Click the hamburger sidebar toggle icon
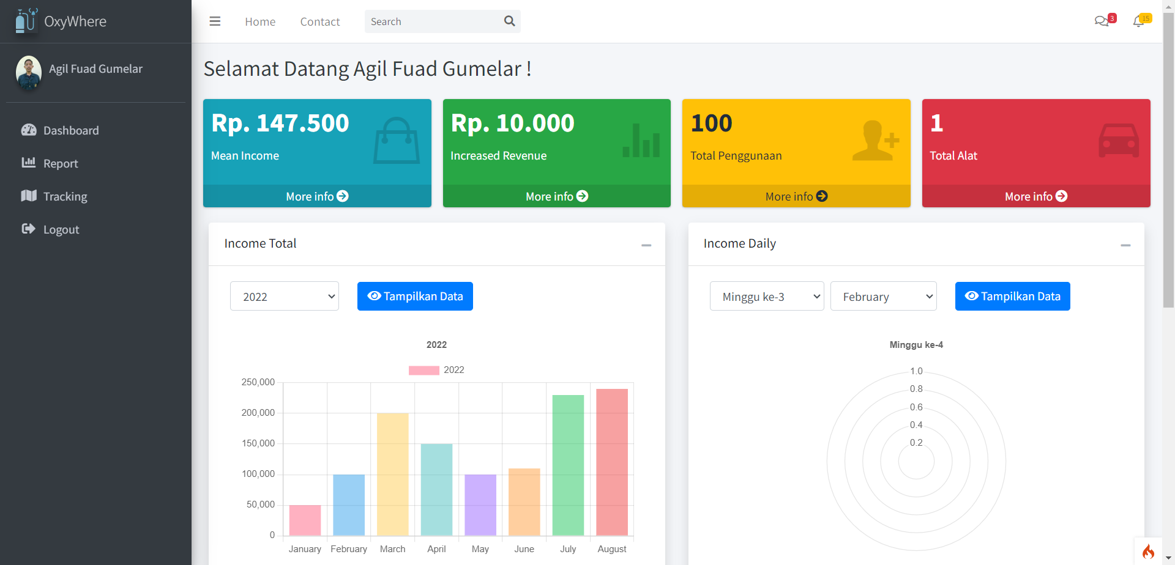Screen dimensions: 1175x565 click(x=215, y=21)
